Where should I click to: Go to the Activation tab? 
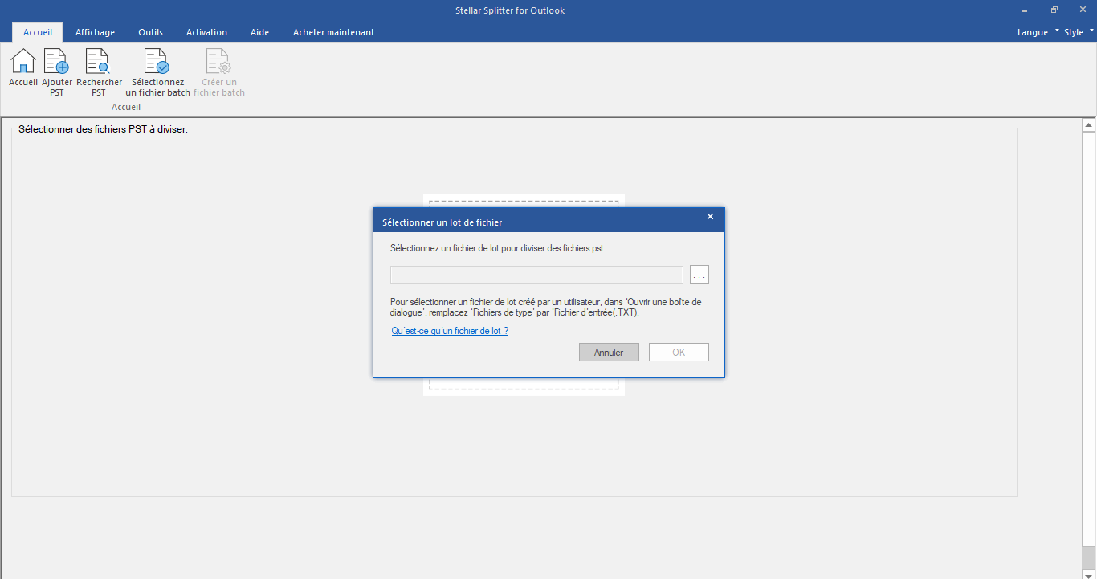point(206,32)
